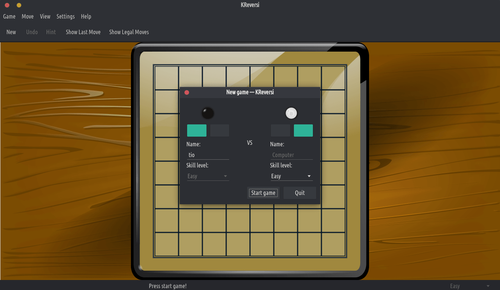This screenshot has height=290, width=500.
Task: Open the Settings menu
Action: click(65, 16)
